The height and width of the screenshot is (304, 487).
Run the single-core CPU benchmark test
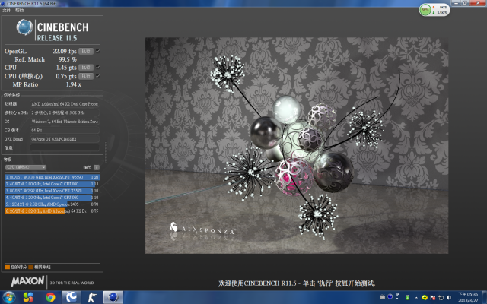point(86,76)
